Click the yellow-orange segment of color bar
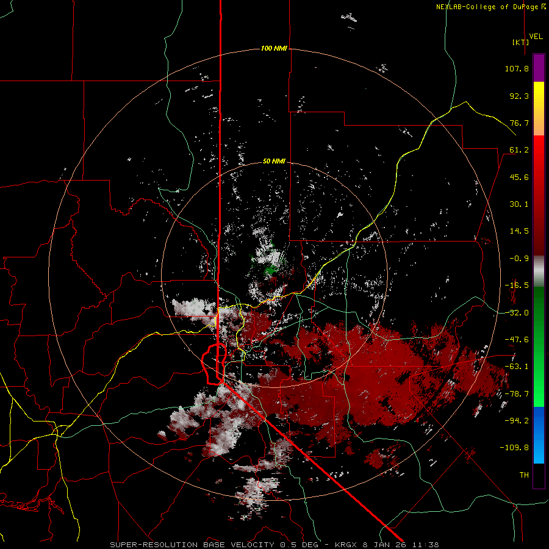Viewport: 549px width, 549px height. (x=539, y=109)
